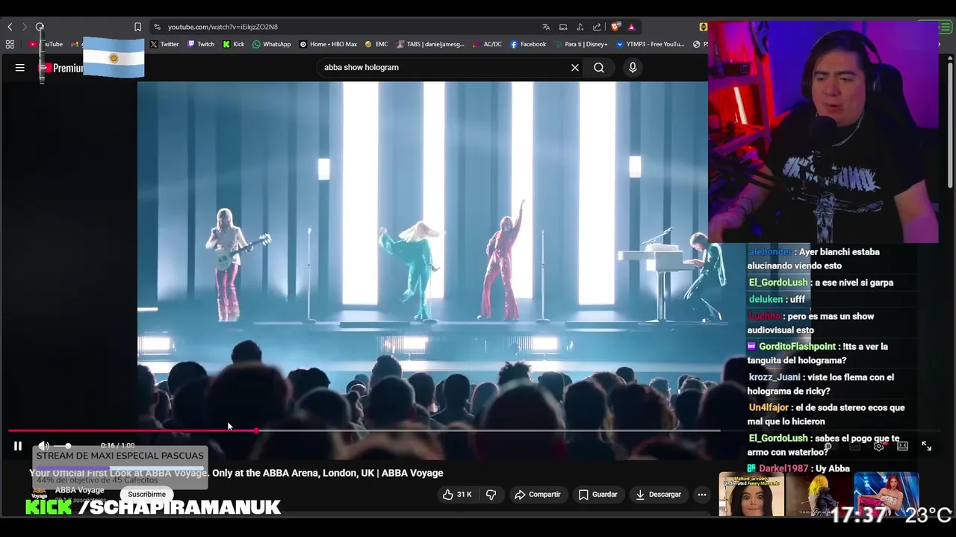Click the '0:16 / 1:00' time display
956x537 pixels.
pos(117,446)
